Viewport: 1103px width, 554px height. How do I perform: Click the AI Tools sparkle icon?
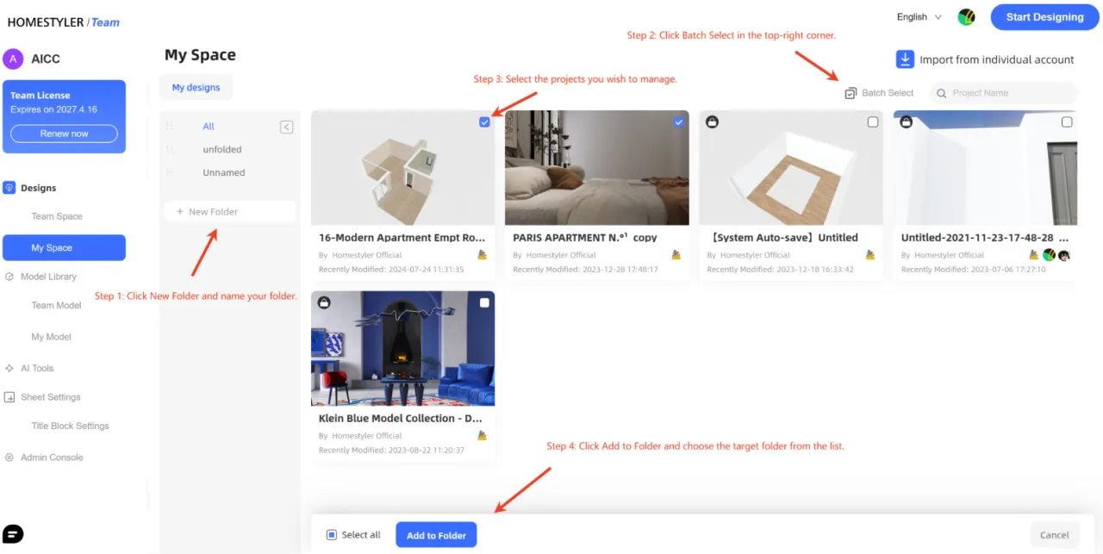(x=9, y=368)
